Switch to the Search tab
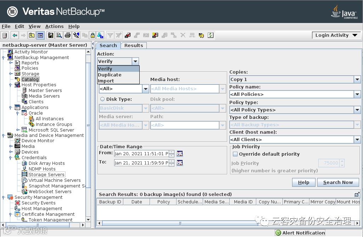The image size is (363, 237). click(108, 46)
